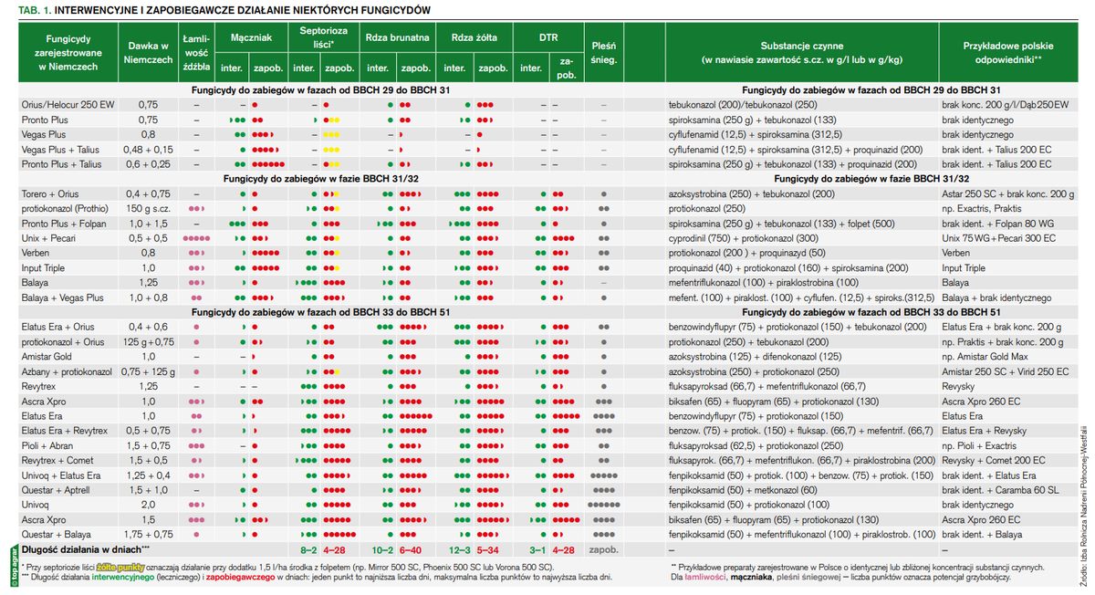Image resolution: width=1095 pixels, height=595 pixels.
Task: Select the duration value '10–2' under Rdza brunatna
Action: coord(381,549)
